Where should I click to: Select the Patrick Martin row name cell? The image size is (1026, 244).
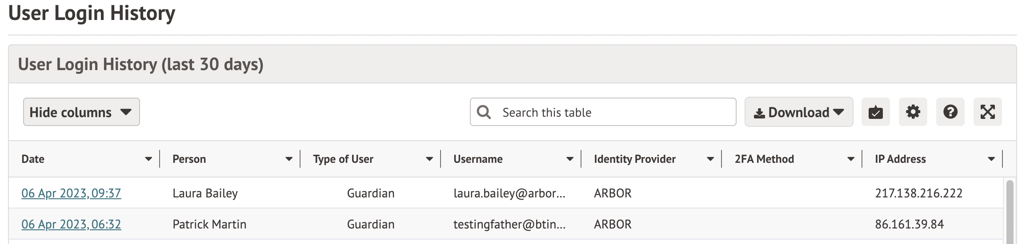pos(209,224)
